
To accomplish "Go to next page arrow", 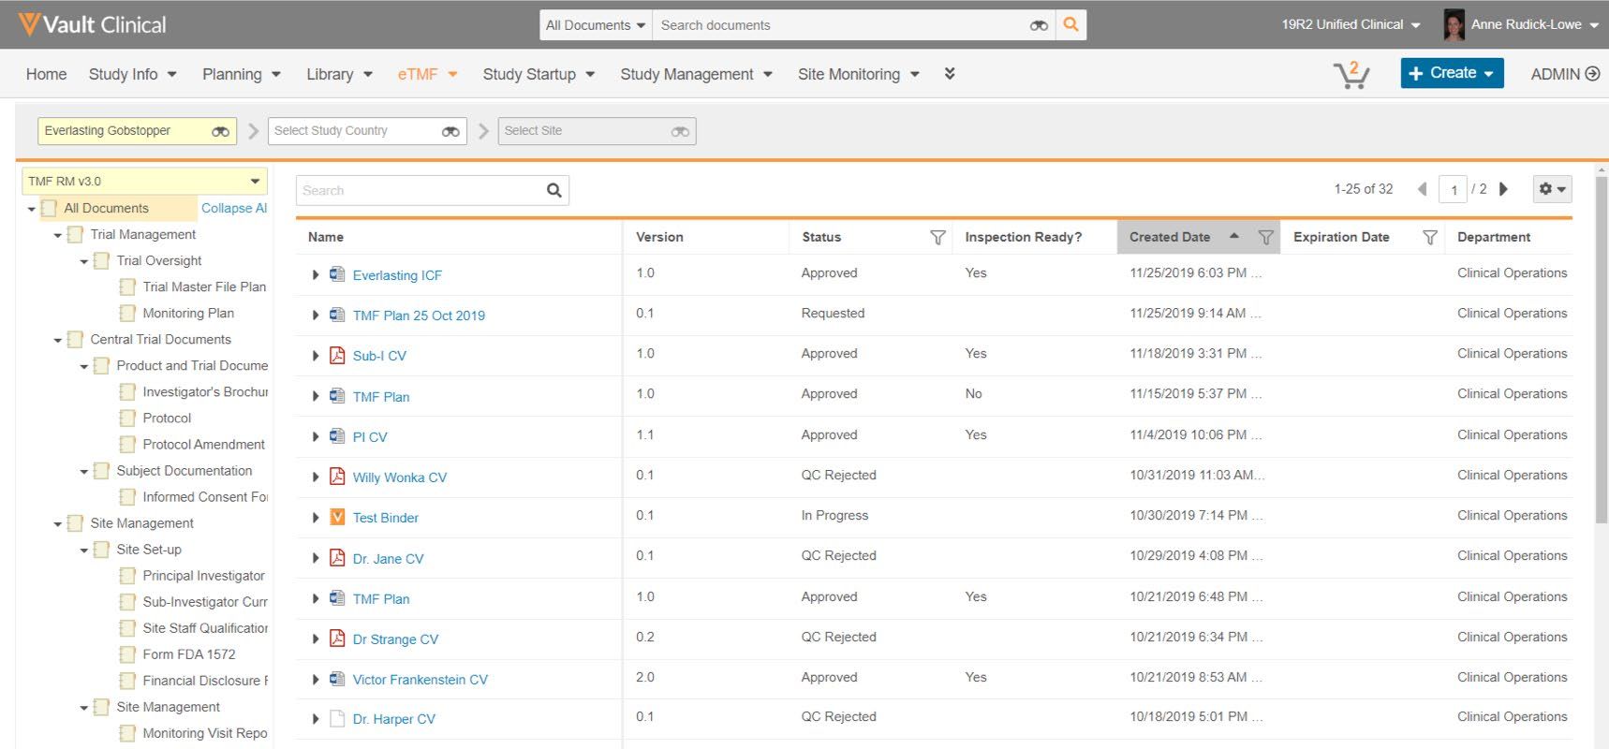I will pyautogui.click(x=1503, y=189).
